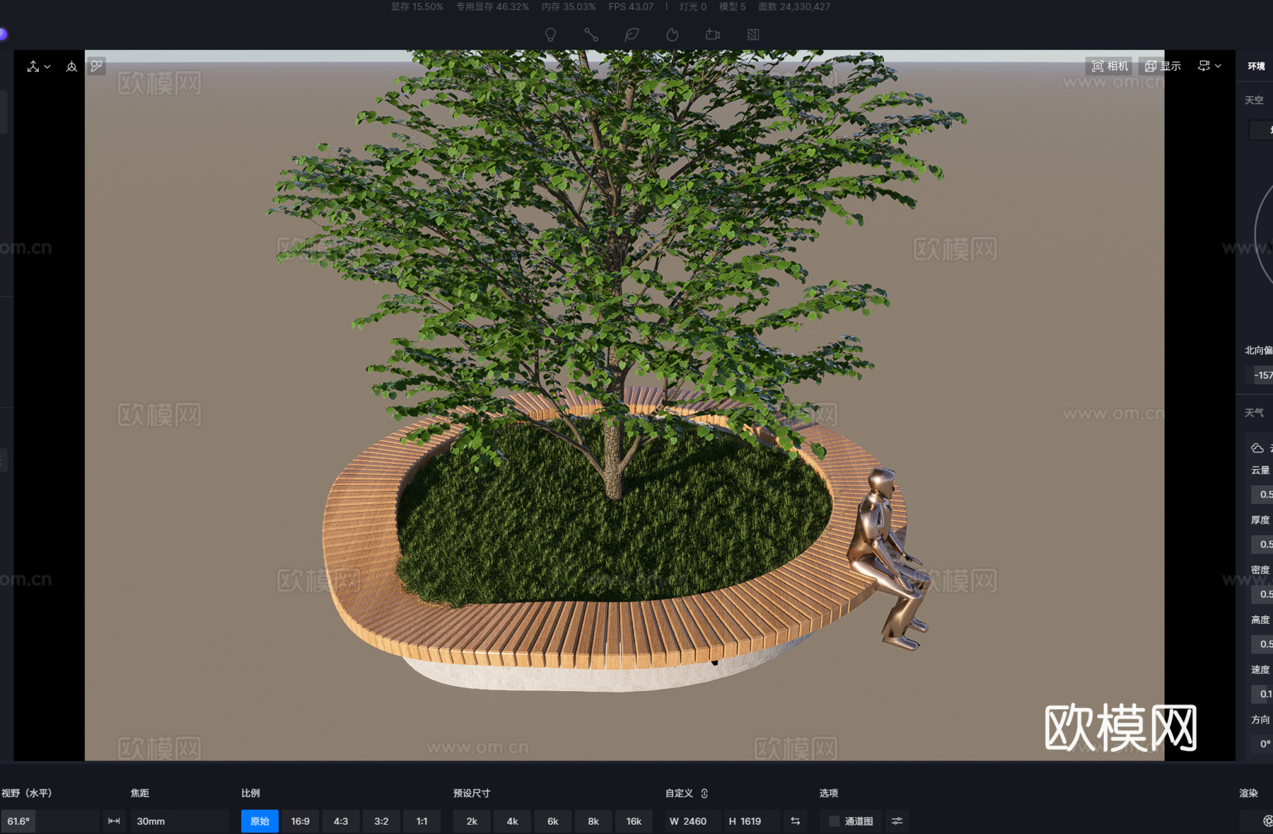
Task: Choose the 8k preset size
Action: click(593, 821)
